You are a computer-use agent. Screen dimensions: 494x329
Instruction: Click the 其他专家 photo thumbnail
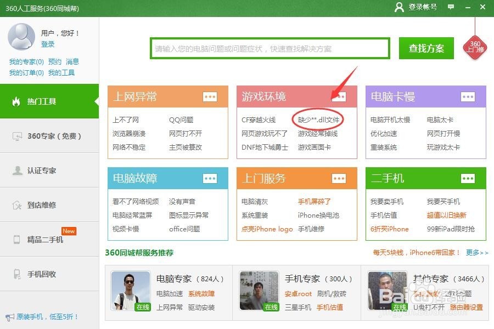click(388, 291)
